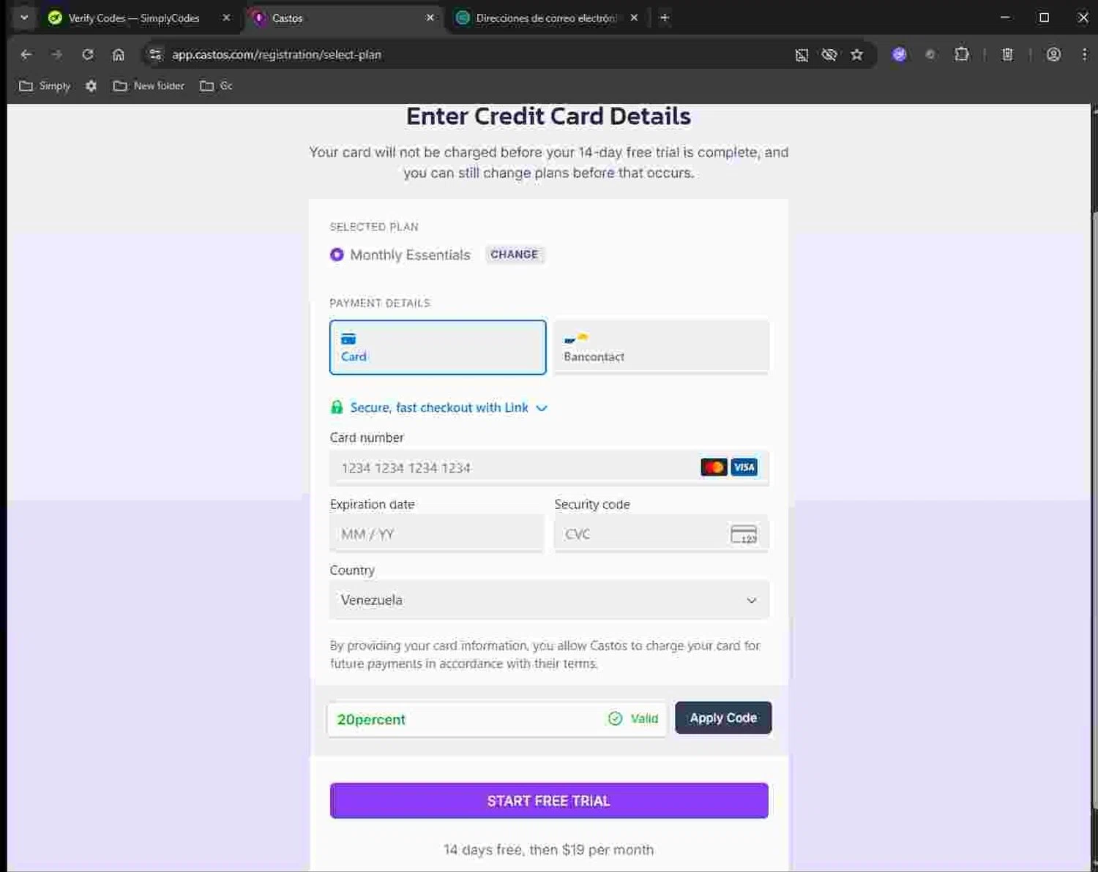Focus the Card number field

(549, 467)
